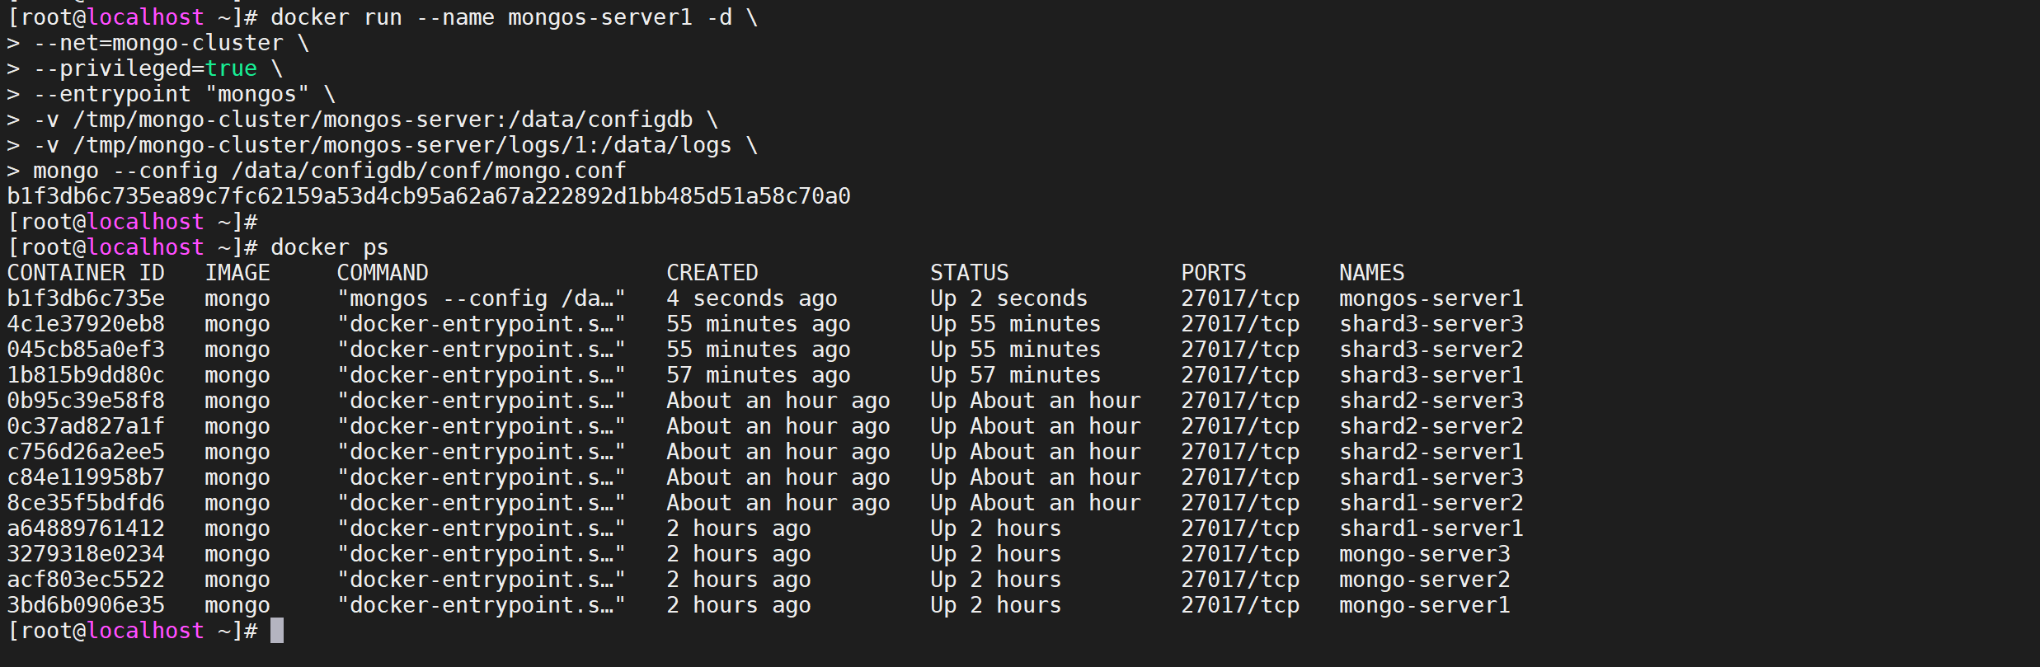Select the name shard2-server2
2040x667 pixels.
pos(1431,426)
